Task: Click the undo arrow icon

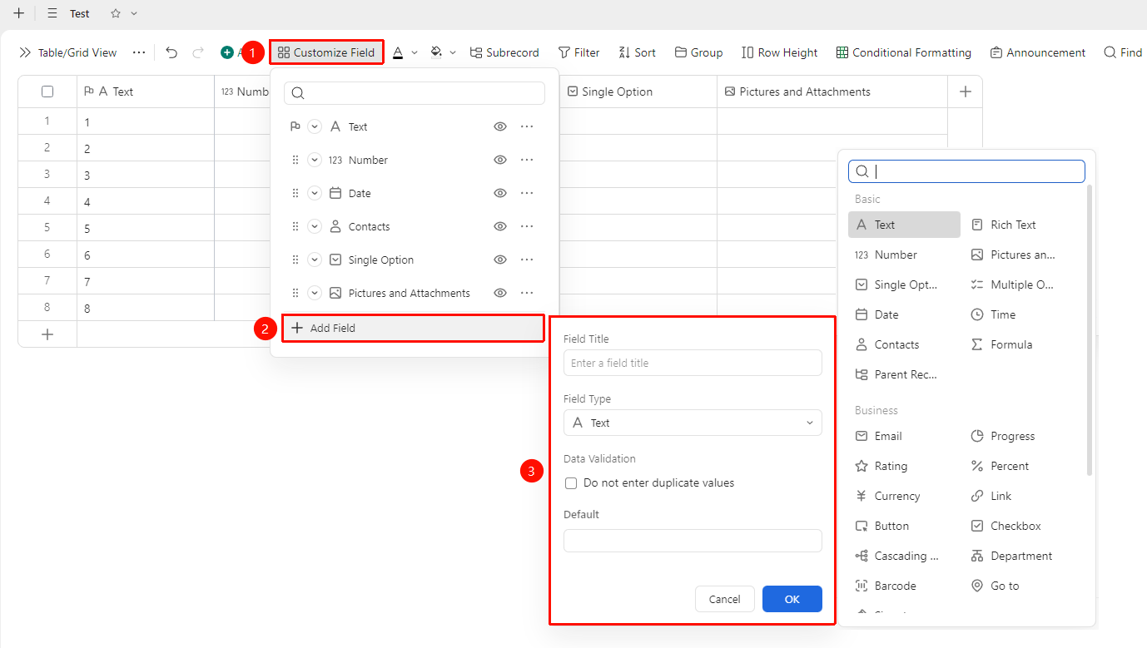Action: [171, 52]
